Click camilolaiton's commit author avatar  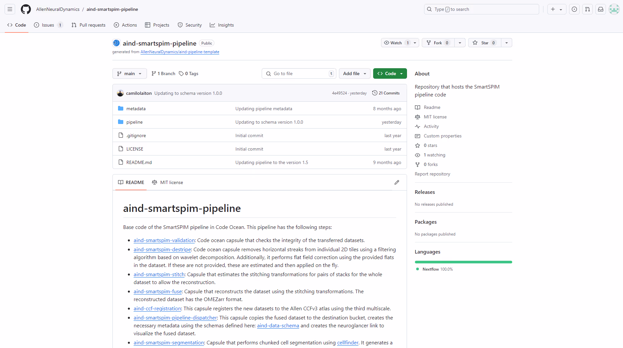(x=120, y=93)
